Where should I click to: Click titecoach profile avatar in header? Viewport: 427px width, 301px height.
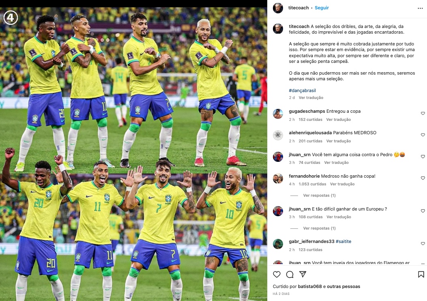[x=278, y=8]
